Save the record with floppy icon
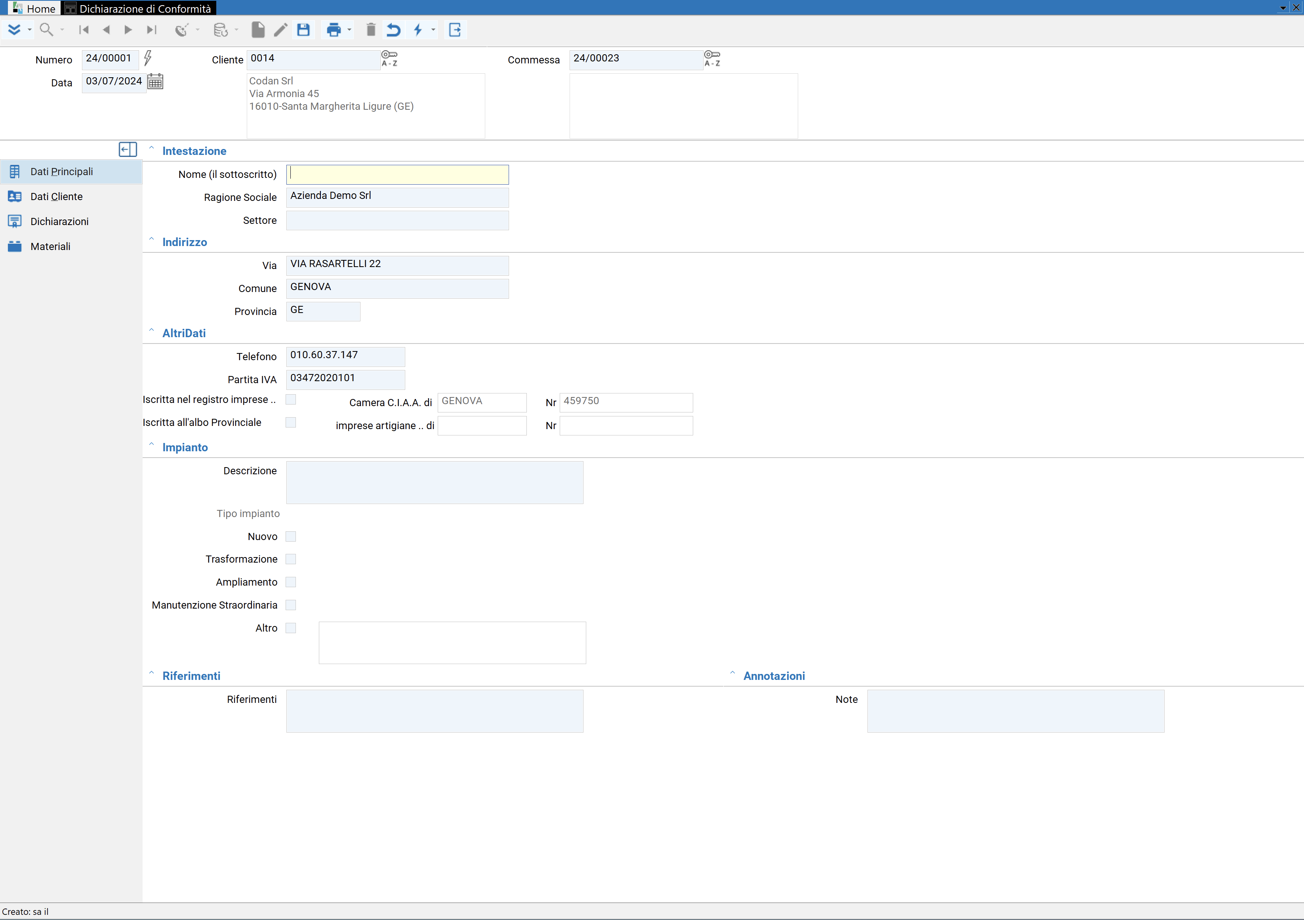 point(303,30)
